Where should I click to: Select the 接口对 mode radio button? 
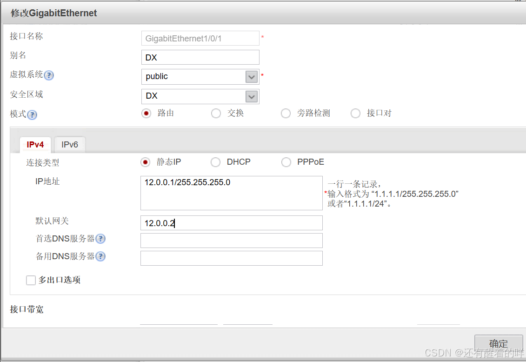(x=356, y=114)
